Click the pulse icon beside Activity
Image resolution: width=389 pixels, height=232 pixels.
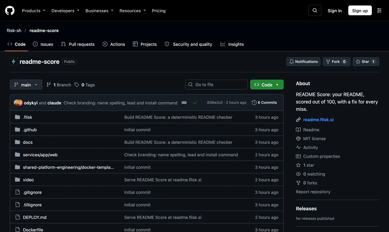[x=298, y=147]
